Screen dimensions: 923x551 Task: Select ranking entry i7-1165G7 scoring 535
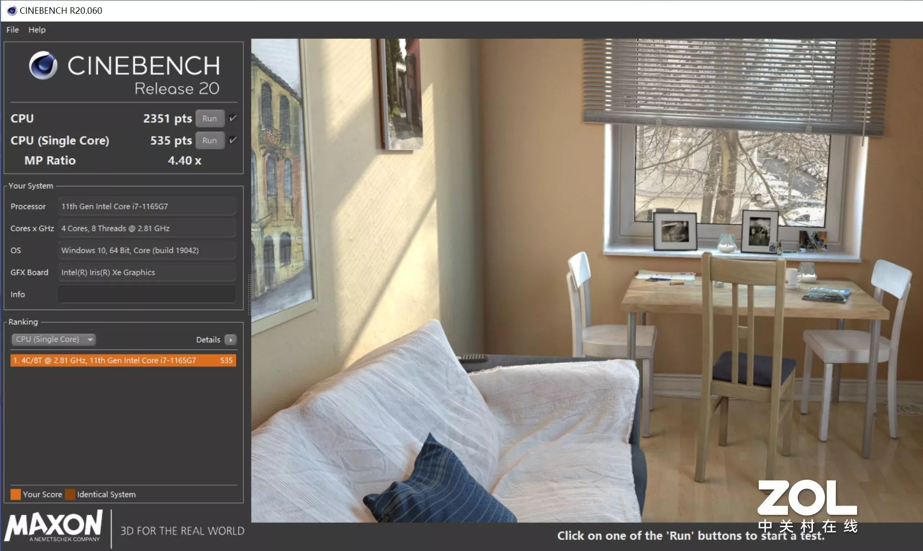123,360
